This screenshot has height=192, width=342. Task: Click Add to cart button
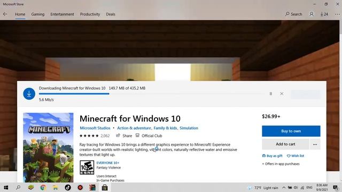(x=285, y=144)
